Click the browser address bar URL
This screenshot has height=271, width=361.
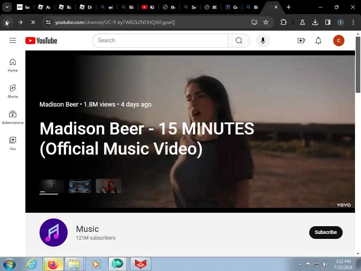coord(115,22)
